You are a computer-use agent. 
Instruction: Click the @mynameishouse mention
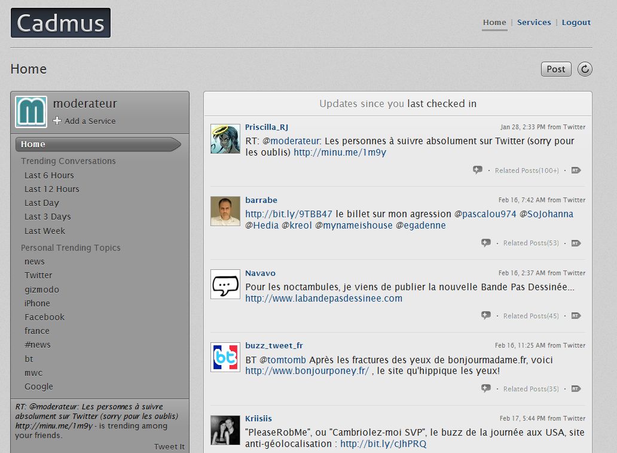tap(354, 226)
